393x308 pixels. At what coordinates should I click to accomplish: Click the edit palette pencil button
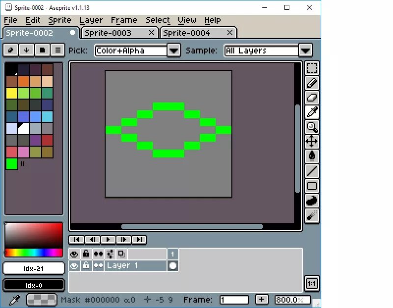click(11, 50)
